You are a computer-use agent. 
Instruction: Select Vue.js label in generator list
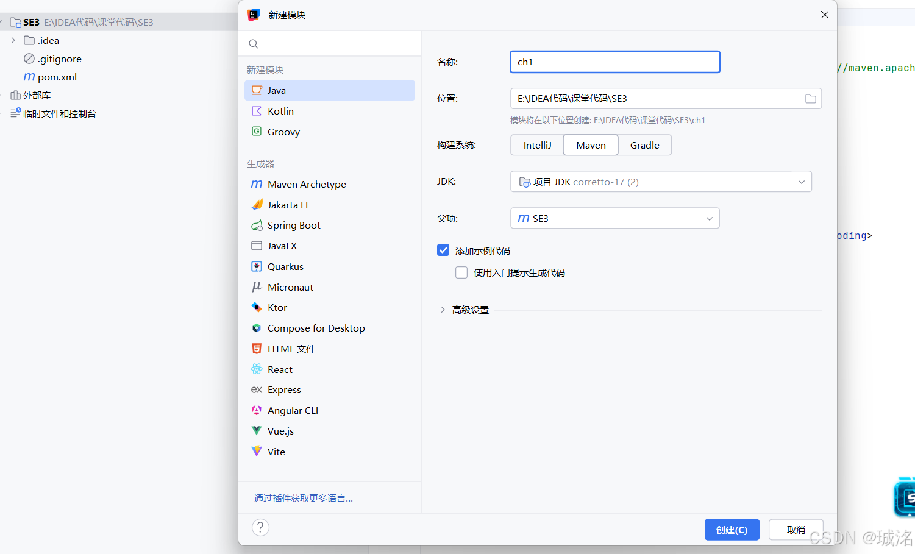click(280, 431)
